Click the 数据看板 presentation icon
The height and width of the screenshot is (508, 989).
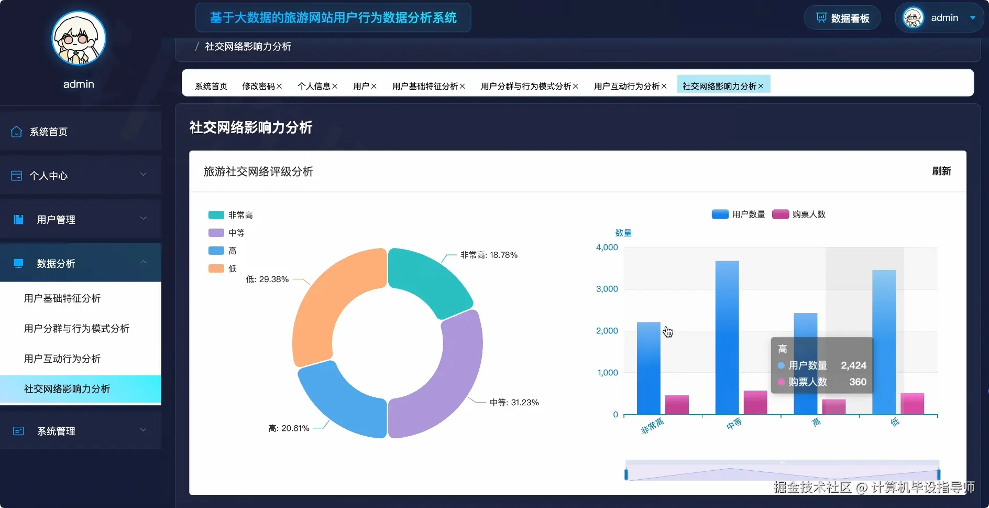tap(821, 18)
